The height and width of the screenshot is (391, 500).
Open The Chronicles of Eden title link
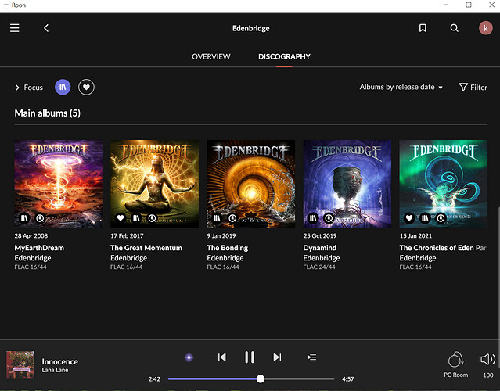(x=443, y=248)
